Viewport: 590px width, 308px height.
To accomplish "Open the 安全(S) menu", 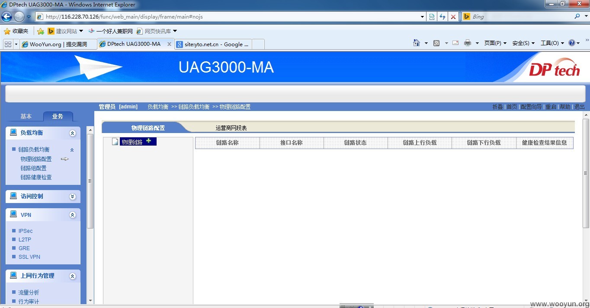I will pos(523,43).
